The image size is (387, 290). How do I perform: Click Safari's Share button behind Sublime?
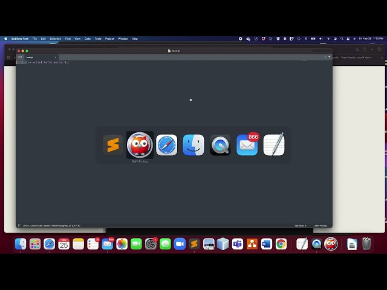point(365,50)
